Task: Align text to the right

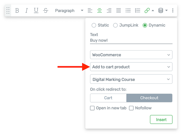Action: tap(109, 11)
